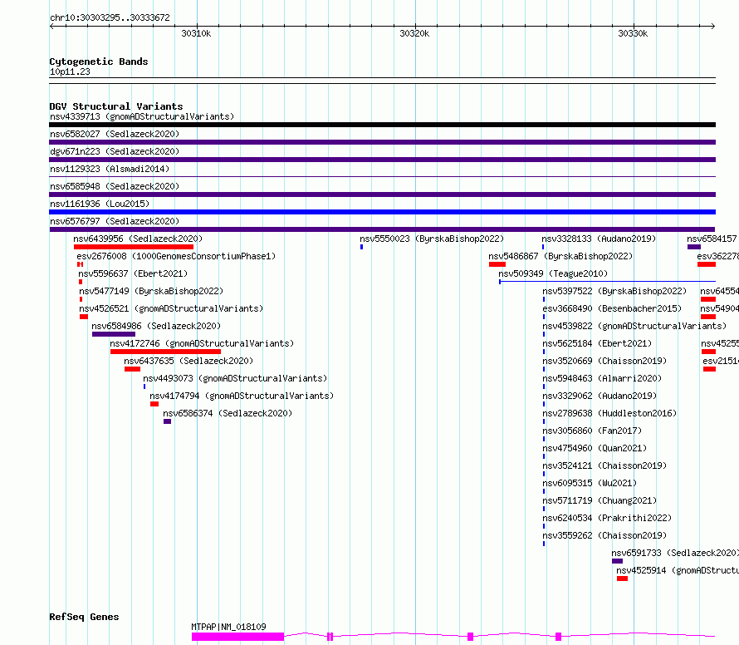
Task: Click the 10p11.23 cytogenetic band label
Action: click(x=70, y=71)
